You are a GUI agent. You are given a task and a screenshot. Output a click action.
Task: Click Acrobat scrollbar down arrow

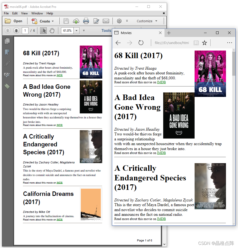tap(164, 244)
